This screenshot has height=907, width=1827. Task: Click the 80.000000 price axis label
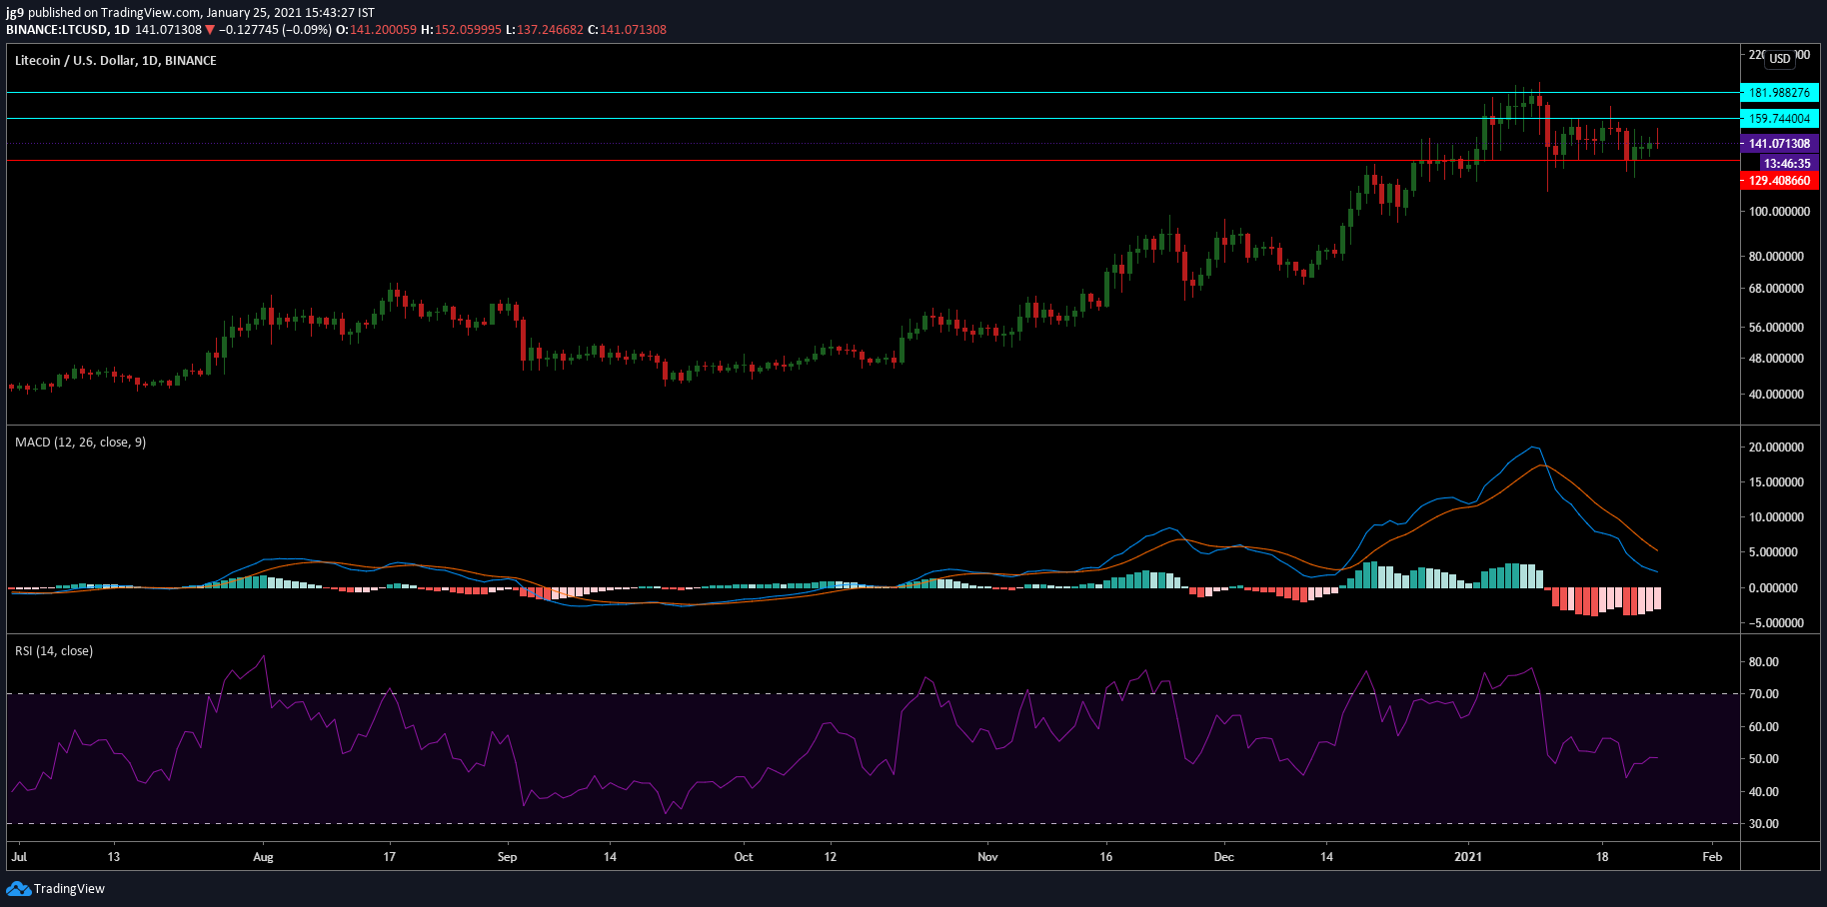tap(1776, 257)
